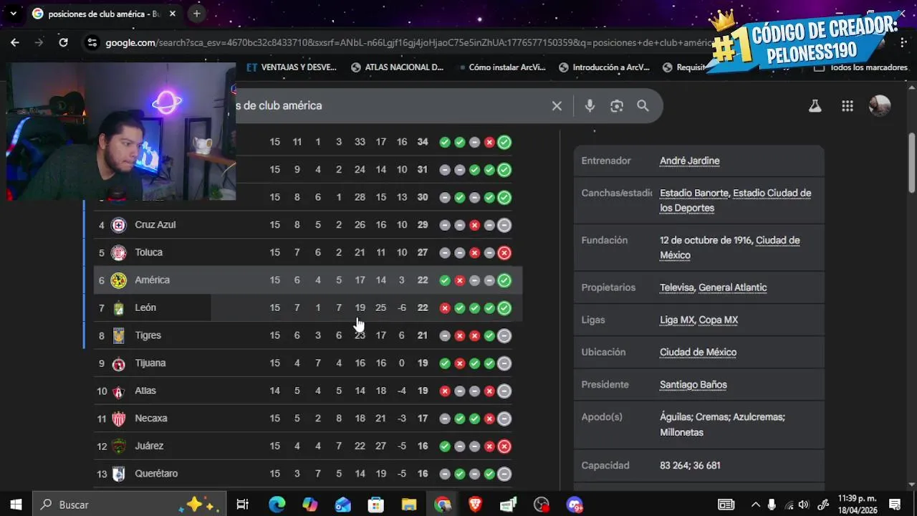Open Task View on the taskbar
Image resolution: width=917 pixels, height=516 pixels.
(x=242, y=505)
